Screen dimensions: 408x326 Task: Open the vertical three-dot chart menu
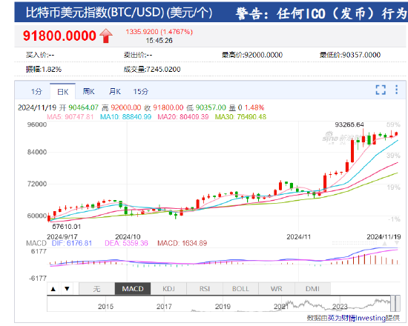pos(396,90)
